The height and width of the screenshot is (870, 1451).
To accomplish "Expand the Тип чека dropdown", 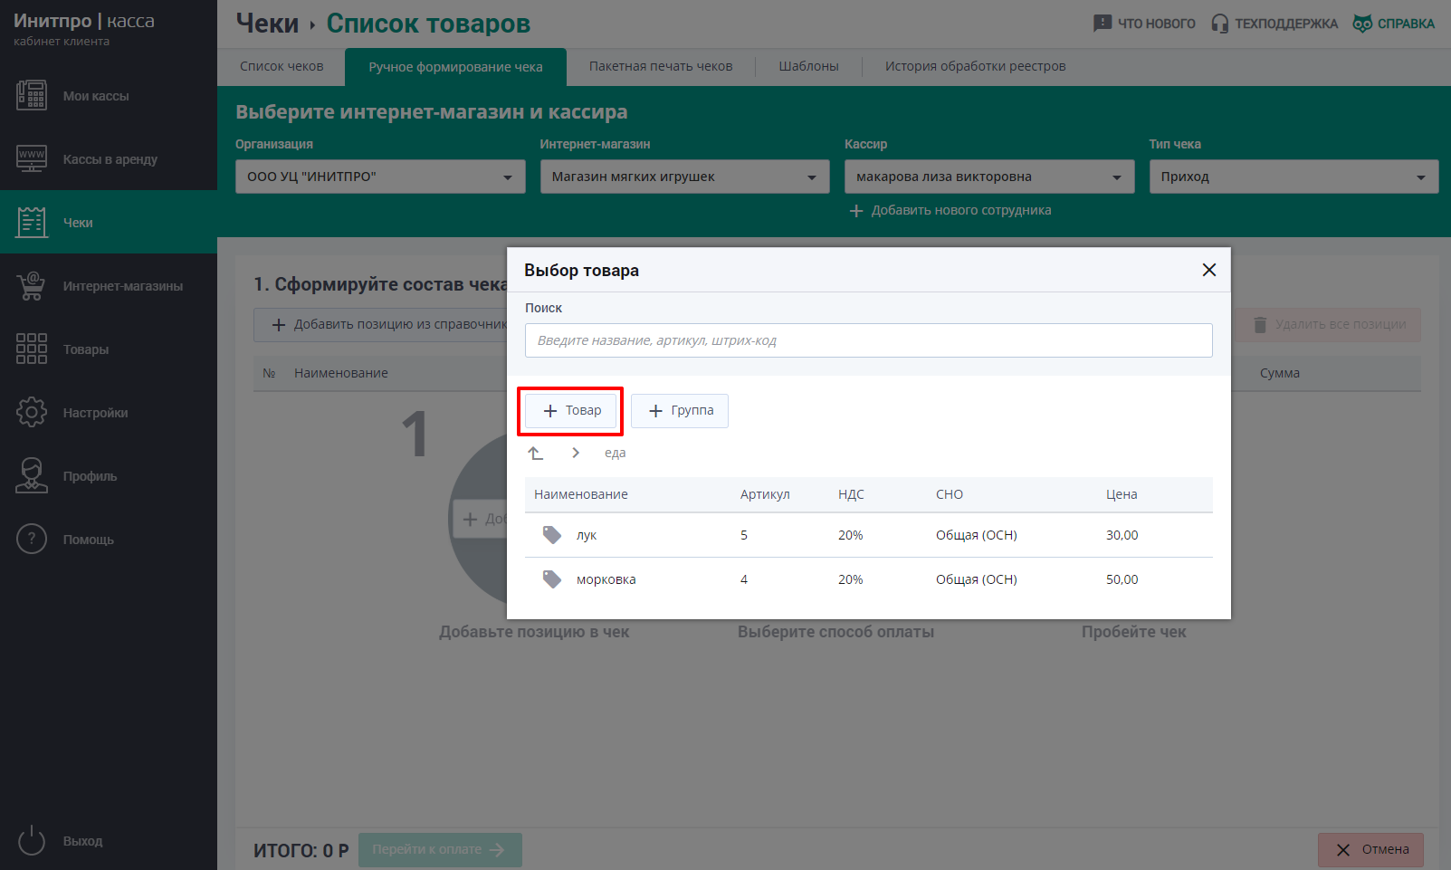I will (1293, 177).
